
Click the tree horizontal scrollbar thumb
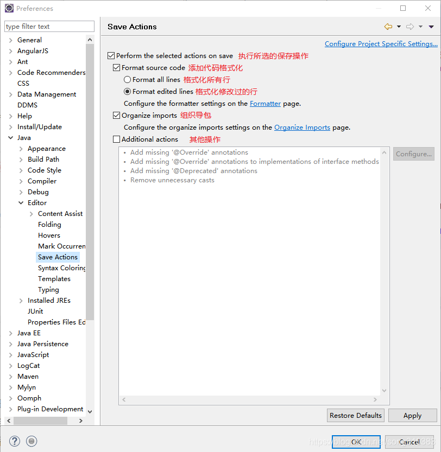click(x=40, y=421)
